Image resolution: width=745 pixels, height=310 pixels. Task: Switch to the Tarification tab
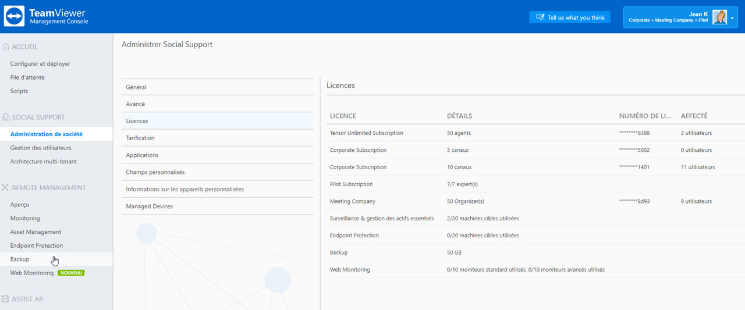218,138
